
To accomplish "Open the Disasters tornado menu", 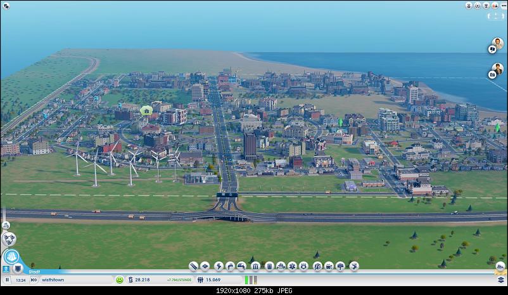I will [354, 266].
